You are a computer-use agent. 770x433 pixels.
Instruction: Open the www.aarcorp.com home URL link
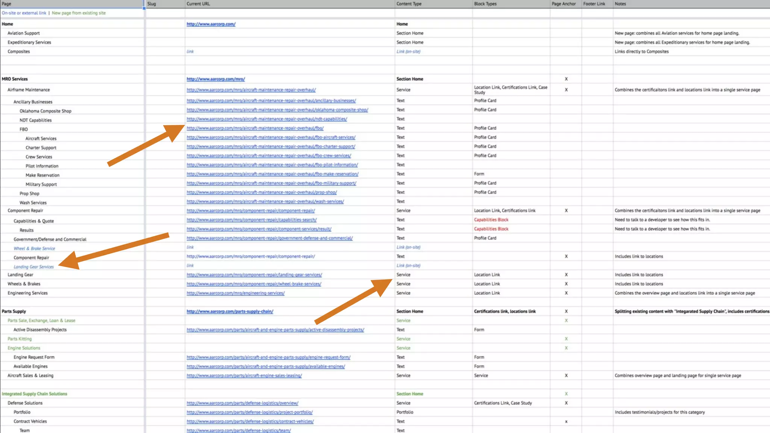coord(211,24)
